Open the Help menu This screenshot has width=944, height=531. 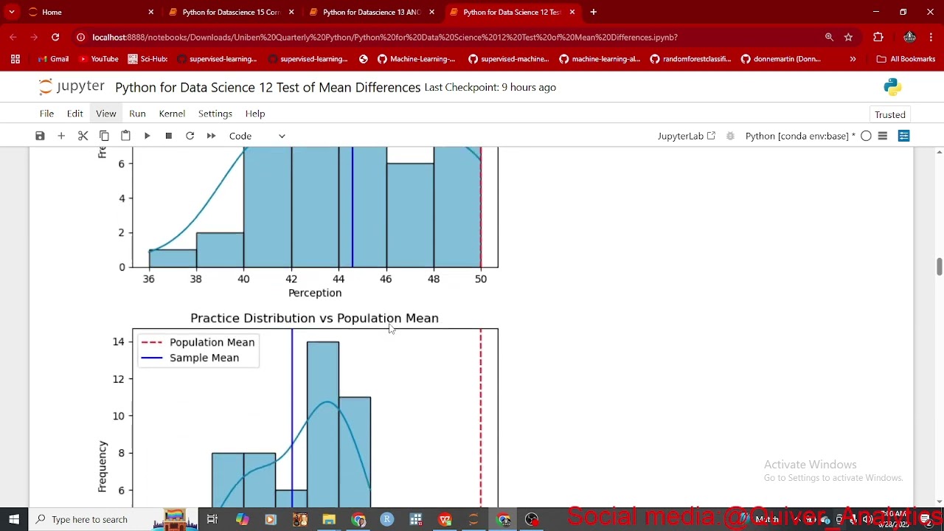255,114
